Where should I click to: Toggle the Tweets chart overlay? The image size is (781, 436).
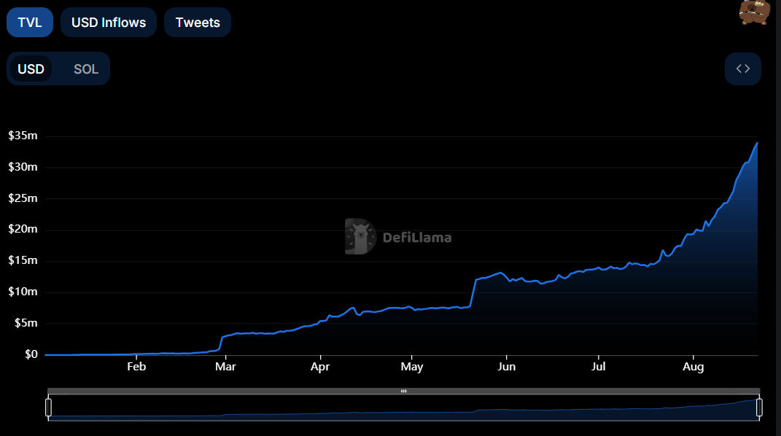[x=198, y=23]
